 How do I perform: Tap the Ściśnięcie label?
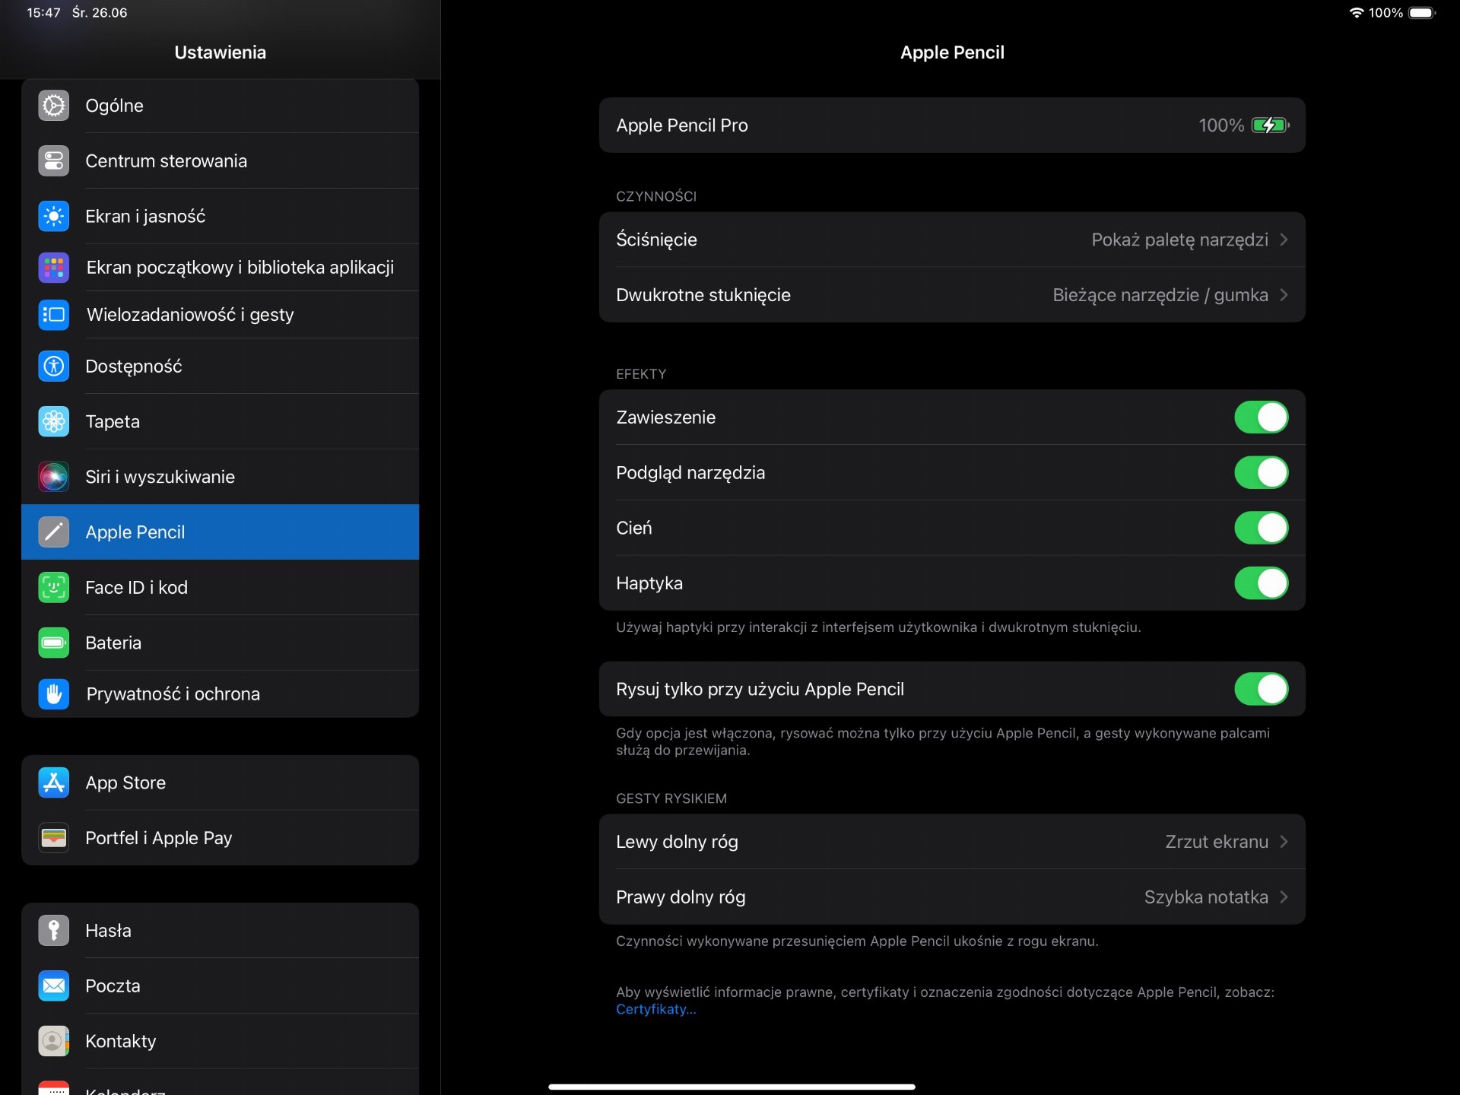[x=656, y=240]
